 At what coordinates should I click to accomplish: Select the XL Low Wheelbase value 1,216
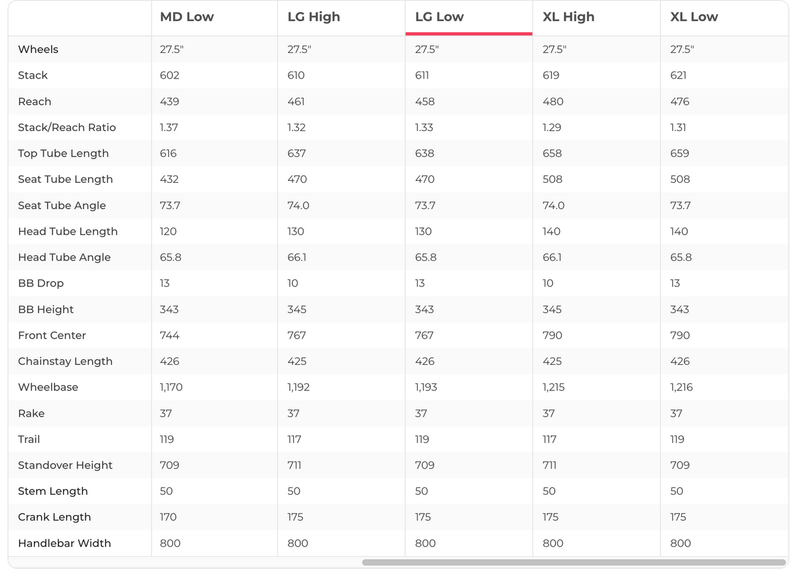[681, 387]
